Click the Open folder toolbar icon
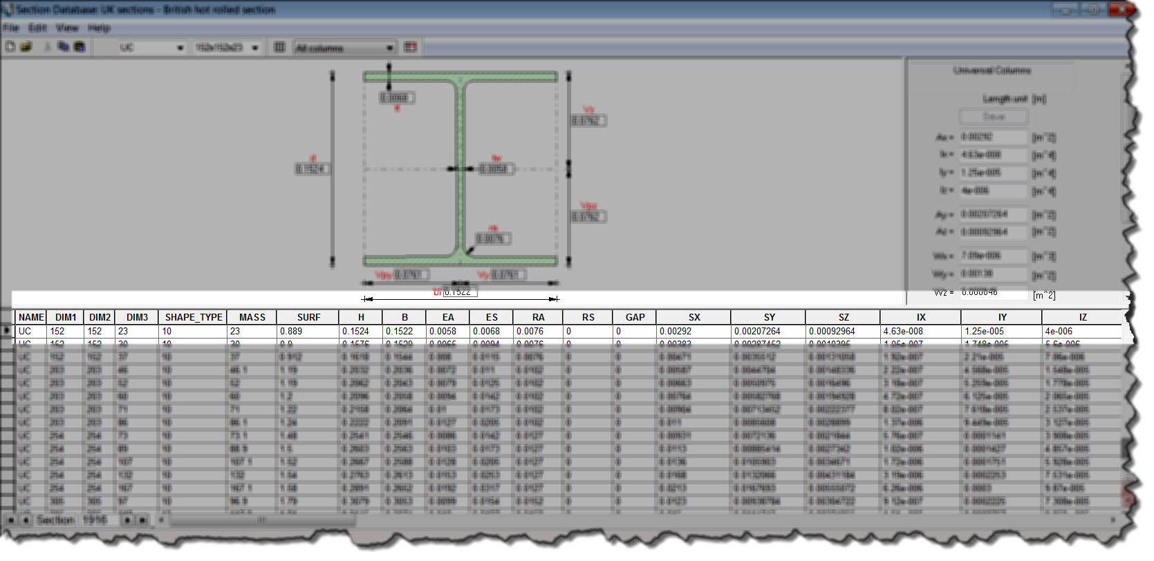The image size is (1154, 561). coord(26,47)
